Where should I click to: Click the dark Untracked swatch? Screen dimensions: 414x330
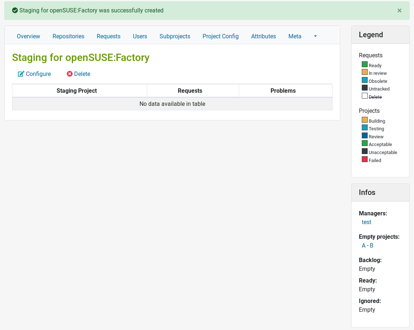pos(365,88)
